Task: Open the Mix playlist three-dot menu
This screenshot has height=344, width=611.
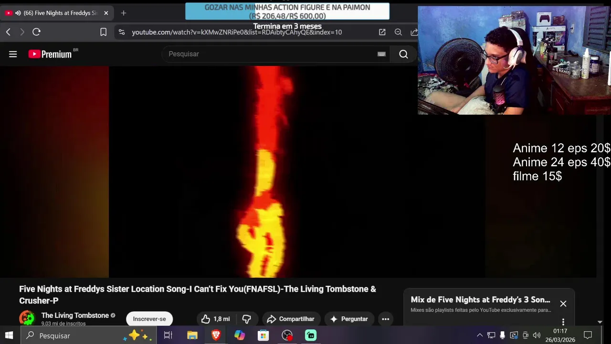Action: click(x=563, y=322)
